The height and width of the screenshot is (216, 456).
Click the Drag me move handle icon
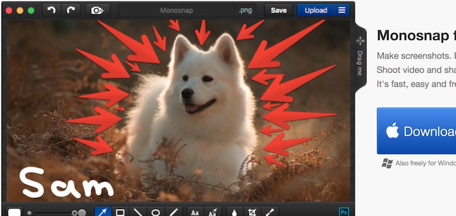[360, 41]
